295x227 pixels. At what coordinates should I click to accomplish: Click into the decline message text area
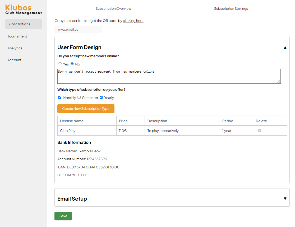(169, 76)
